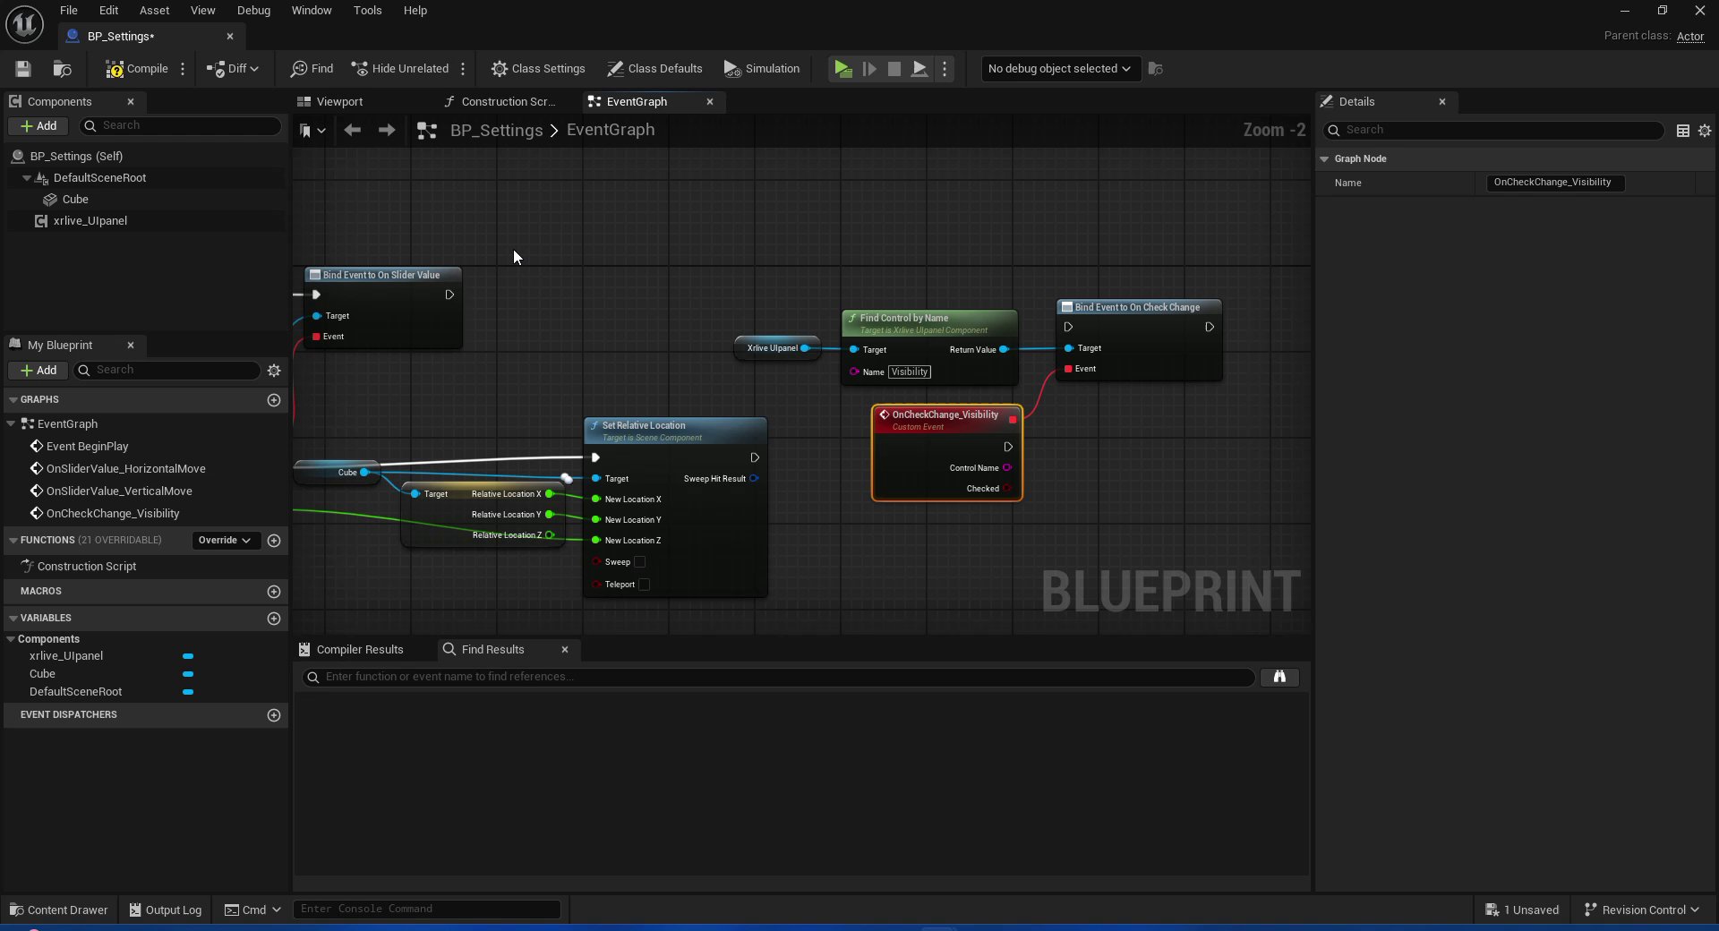Navigate forward in graph history
Viewport: 1719px width, 931px height.
[387, 131]
